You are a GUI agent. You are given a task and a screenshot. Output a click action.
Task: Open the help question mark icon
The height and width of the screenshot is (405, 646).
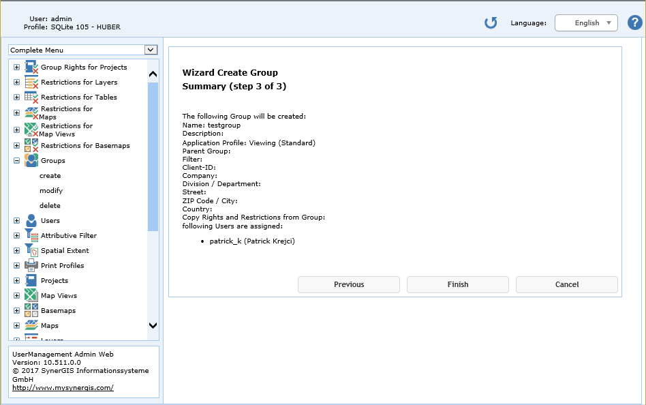click(635, 22)
